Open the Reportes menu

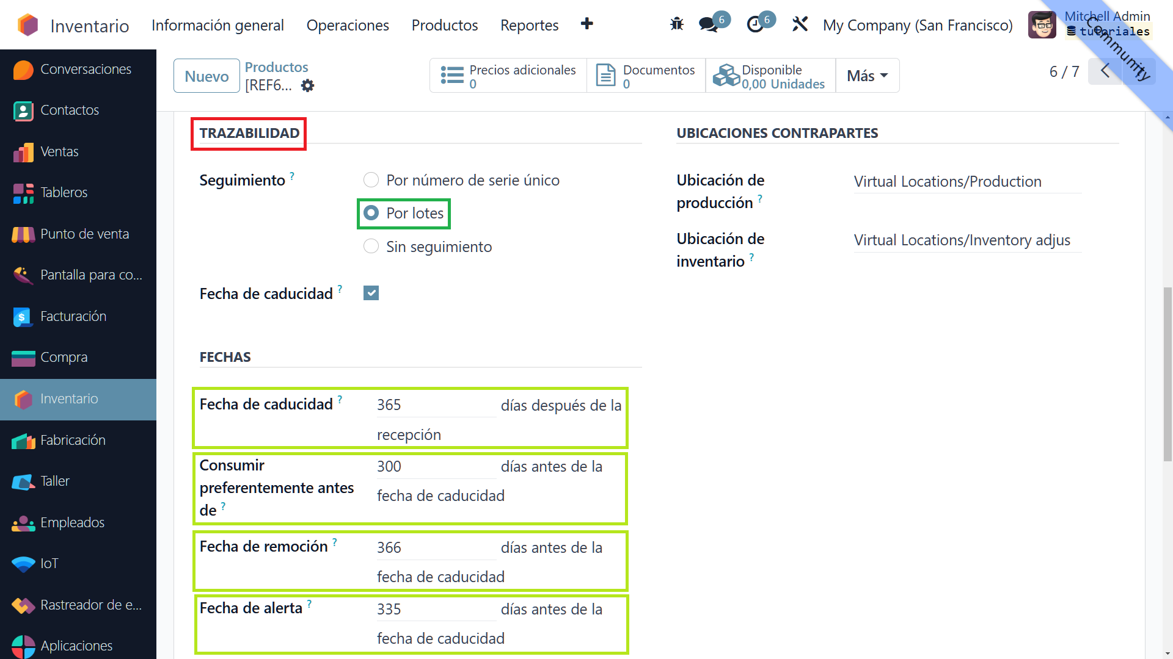pyautogui.click(x=529, y=25)
